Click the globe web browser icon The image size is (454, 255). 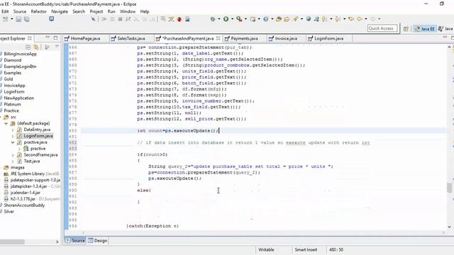309,19
